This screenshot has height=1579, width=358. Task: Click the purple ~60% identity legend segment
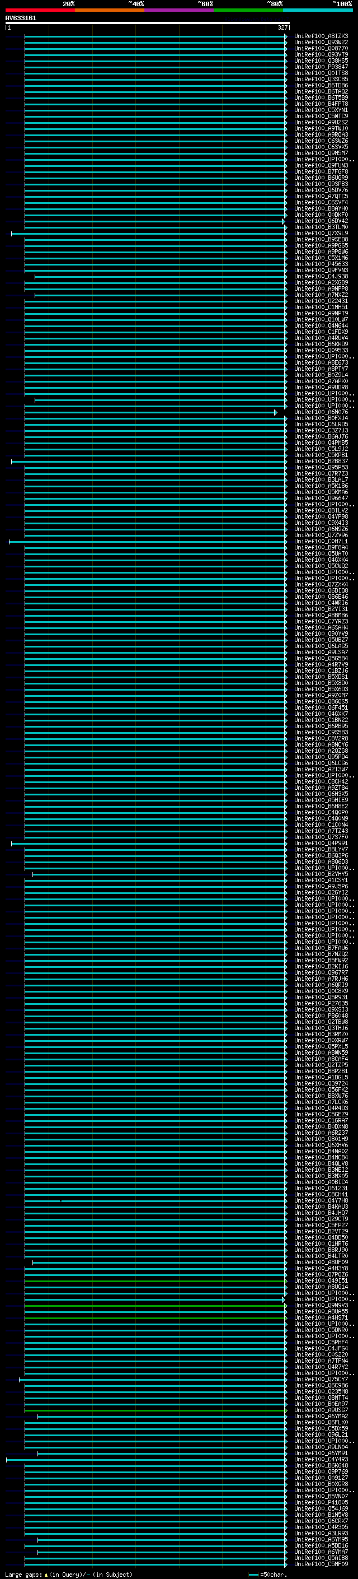178,10
